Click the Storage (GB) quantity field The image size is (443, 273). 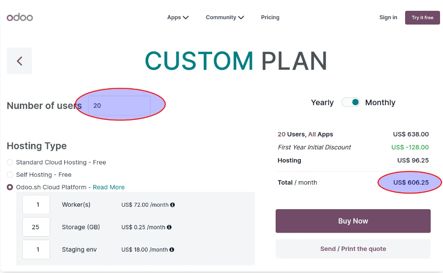[36, 227]
